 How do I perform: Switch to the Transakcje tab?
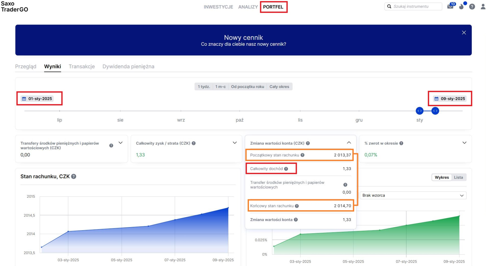point(82,67)
